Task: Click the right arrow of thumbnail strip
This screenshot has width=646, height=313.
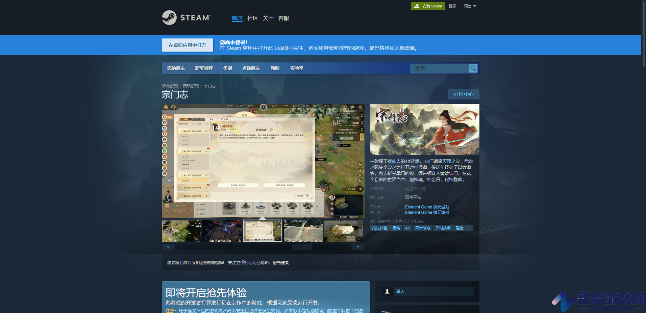Action: [x=358, y=247]
